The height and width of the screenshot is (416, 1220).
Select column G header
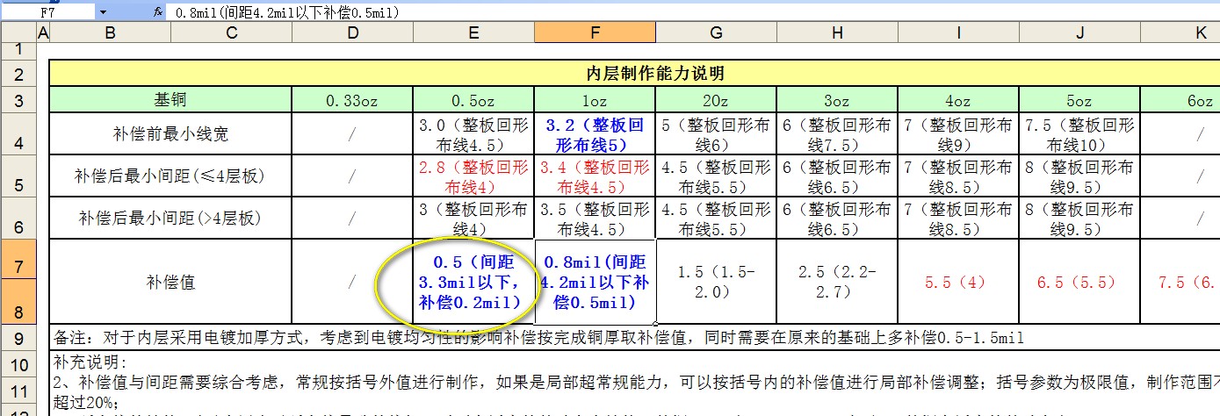click(716, 32)
